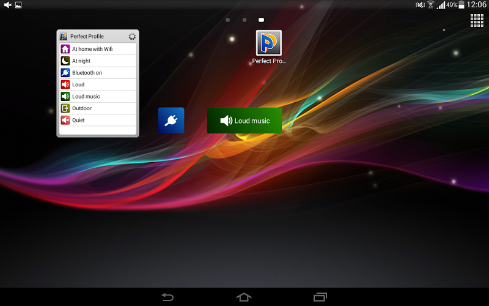Open the Recent apps navigation button
489x306 pixels.
(x=320, y=297)
